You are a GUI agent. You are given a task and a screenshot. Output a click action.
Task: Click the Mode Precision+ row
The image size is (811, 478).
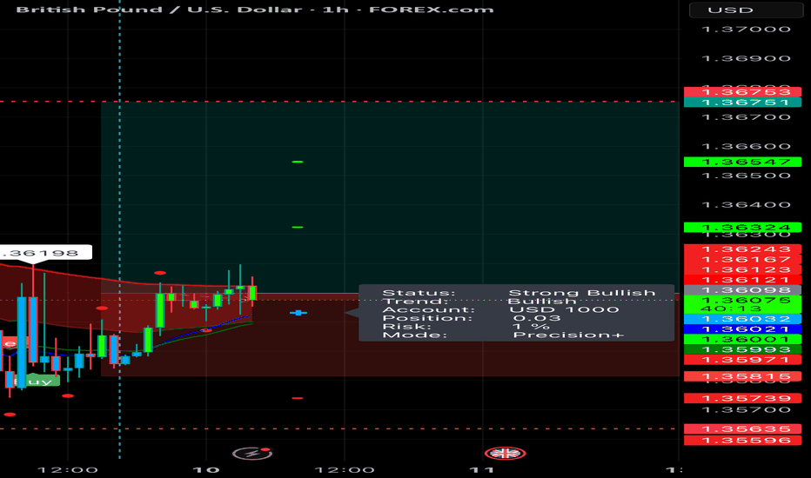coord(503,335)
